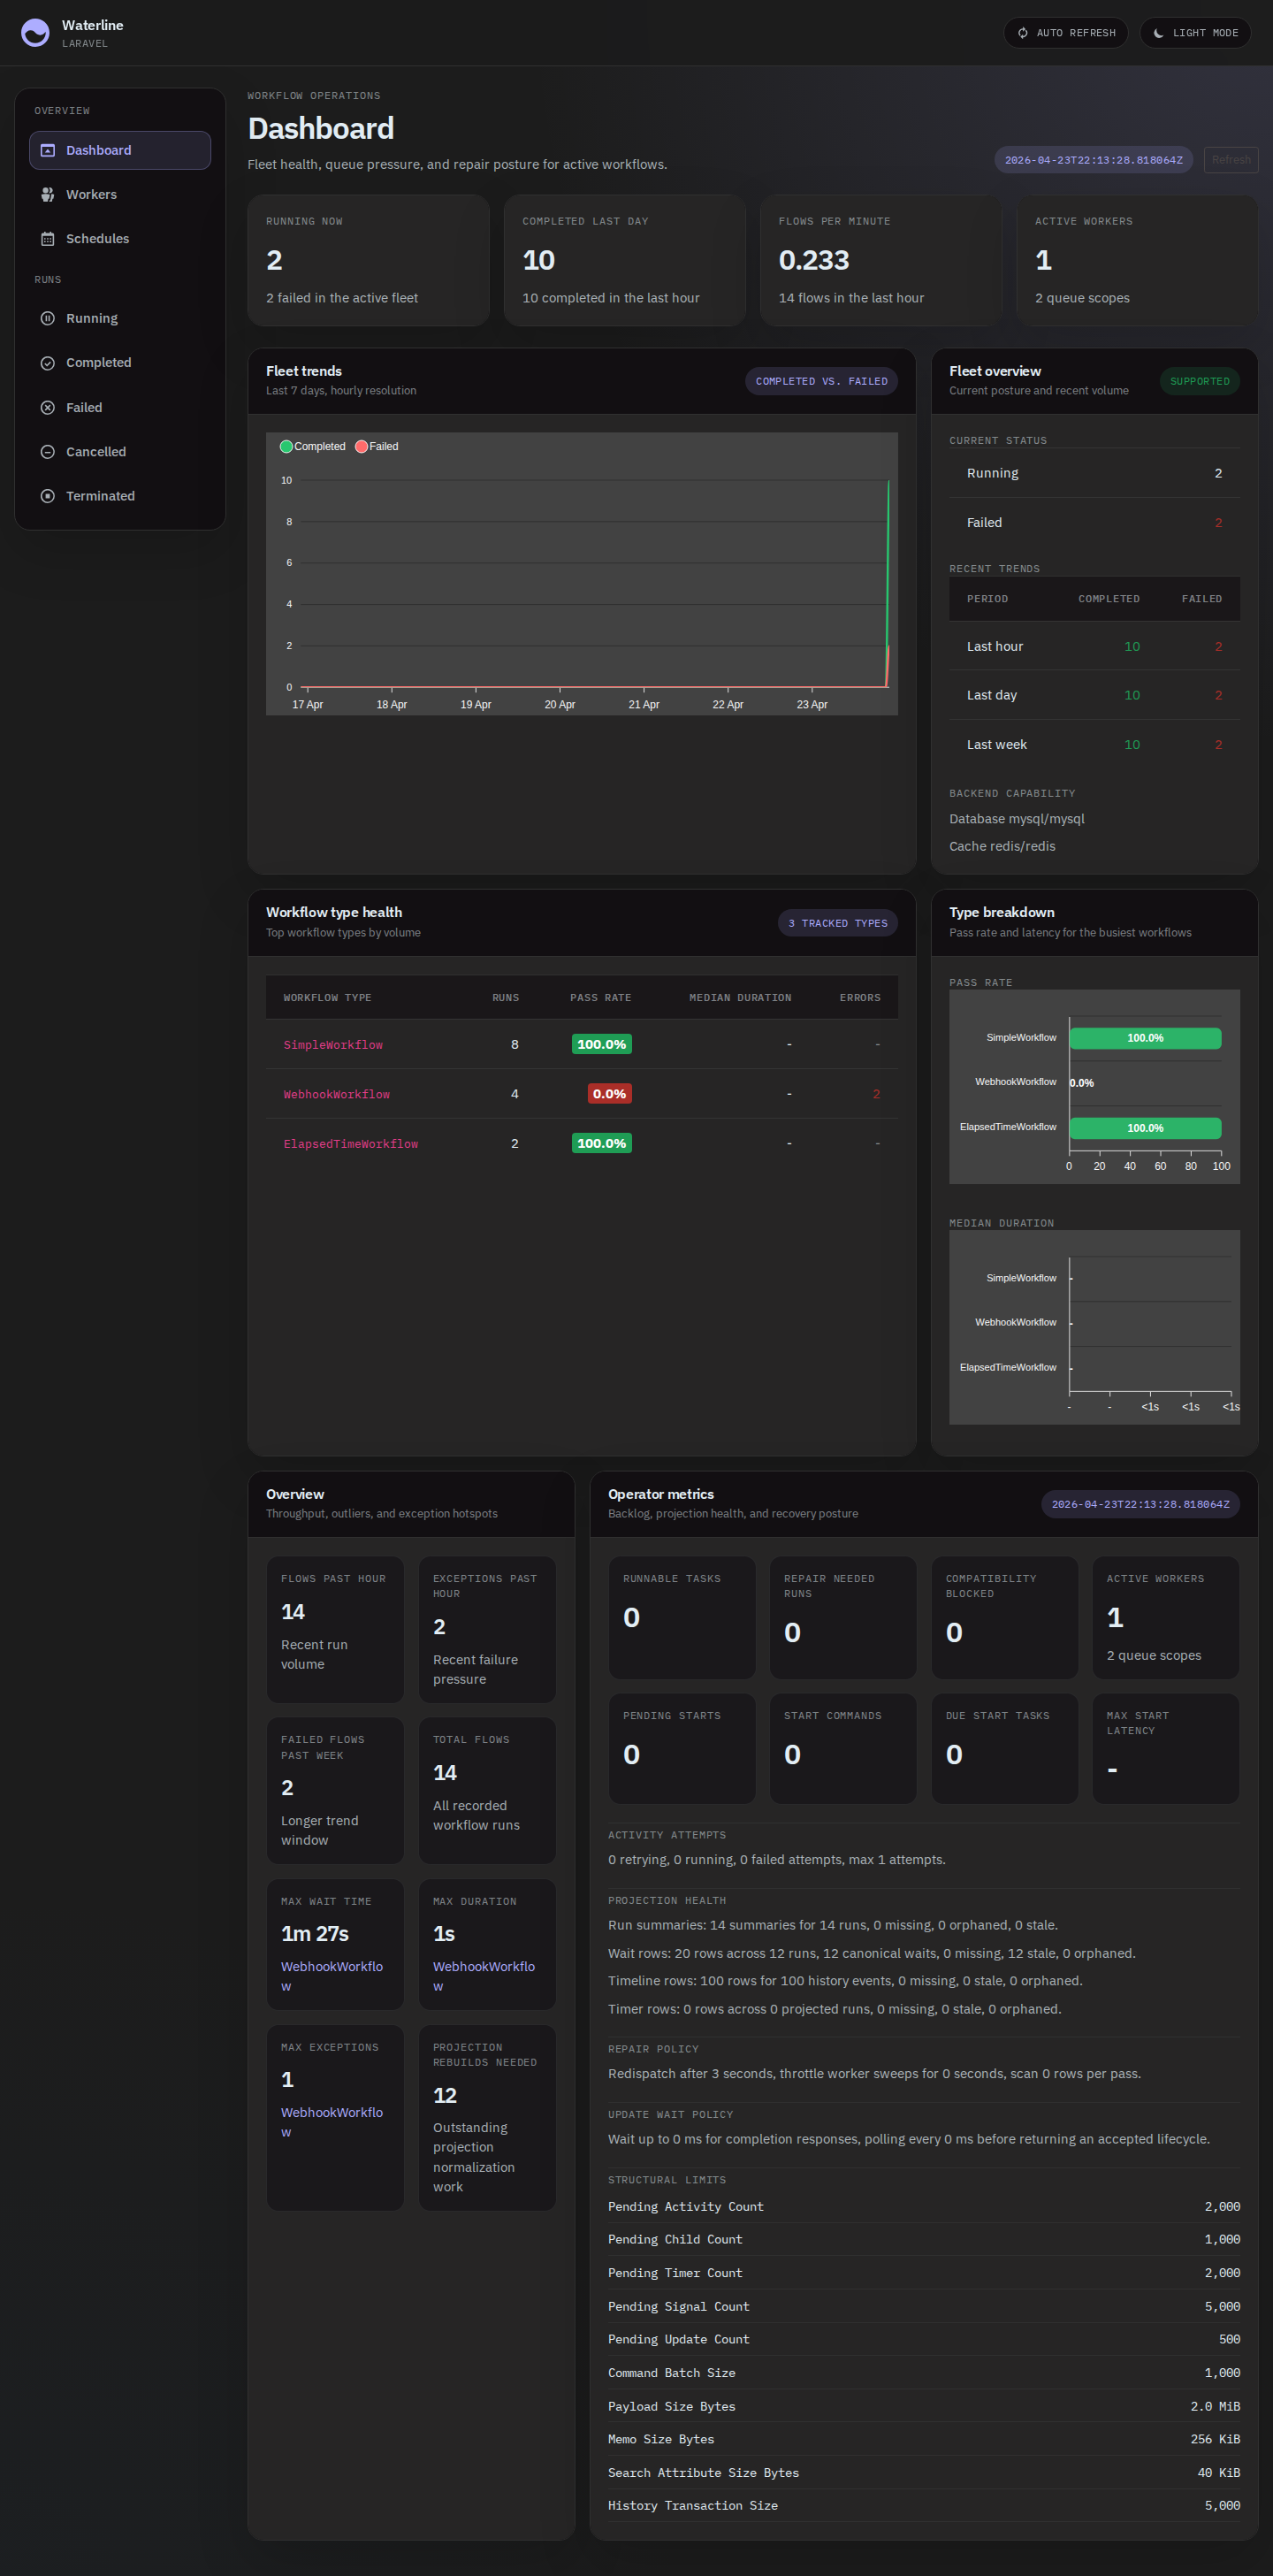Click the Cancelled minus-circle icon
Viewport: 1273px width, 2576px height.
[x=47, y=452]
